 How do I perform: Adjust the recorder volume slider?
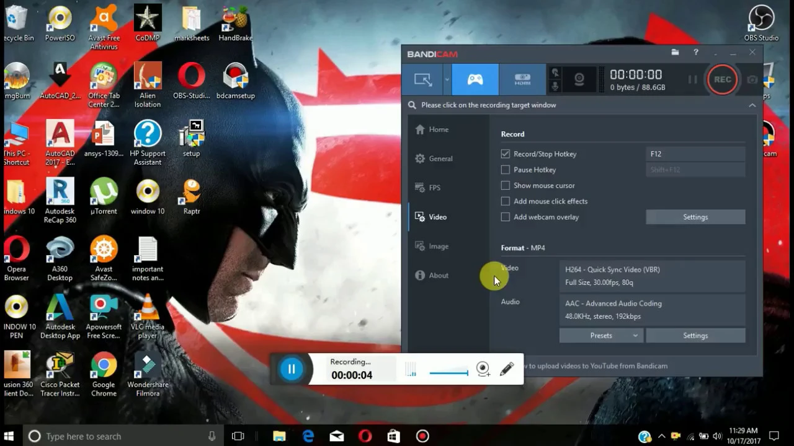[x=448, y=372]
